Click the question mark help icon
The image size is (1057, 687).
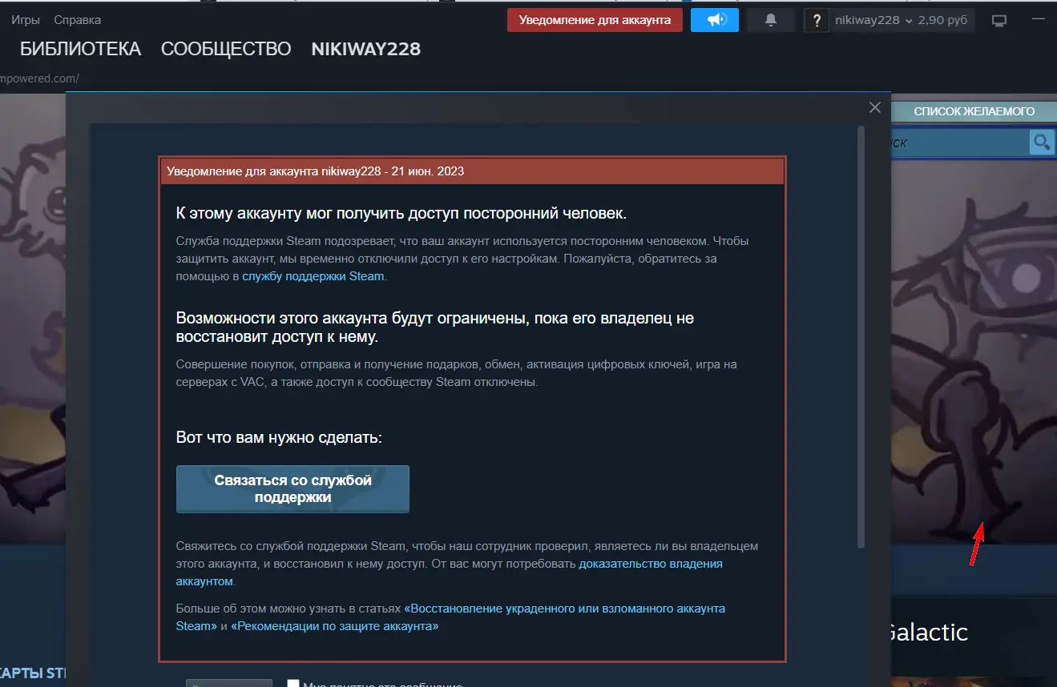coord(816,20)
